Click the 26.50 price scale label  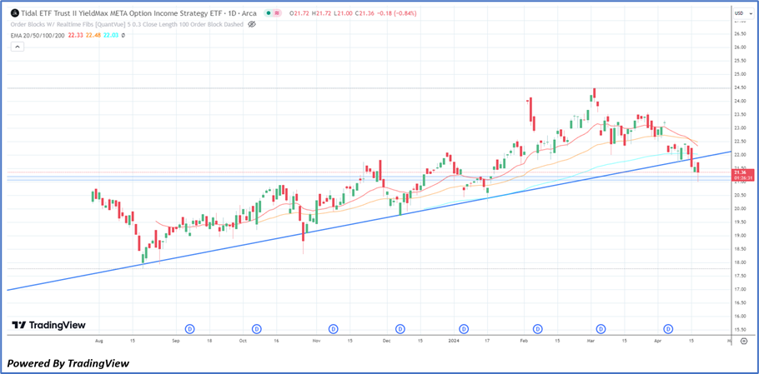pyautogui.click(x=741, y=34)
